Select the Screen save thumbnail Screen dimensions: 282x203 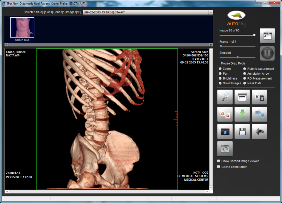[x=22, y=28]
